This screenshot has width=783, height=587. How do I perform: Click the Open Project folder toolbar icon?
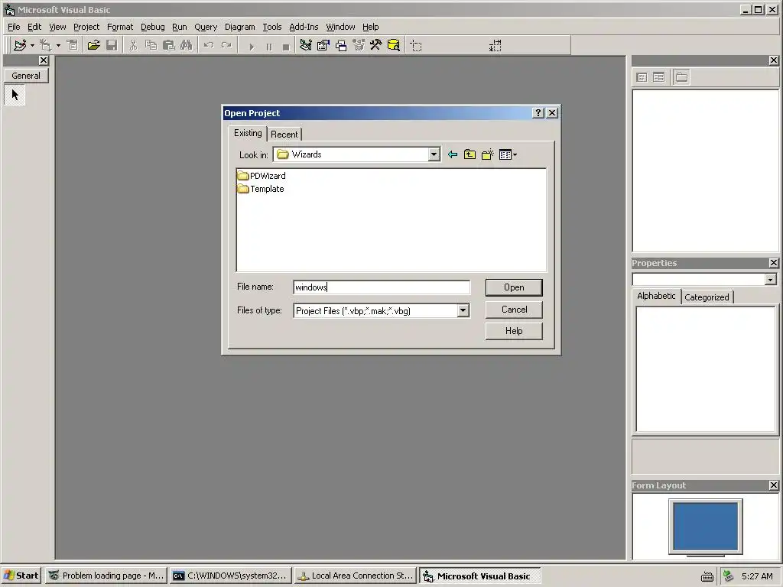(93, 45)
